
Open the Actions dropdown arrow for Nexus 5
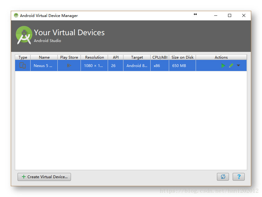[x=239, y=65]
